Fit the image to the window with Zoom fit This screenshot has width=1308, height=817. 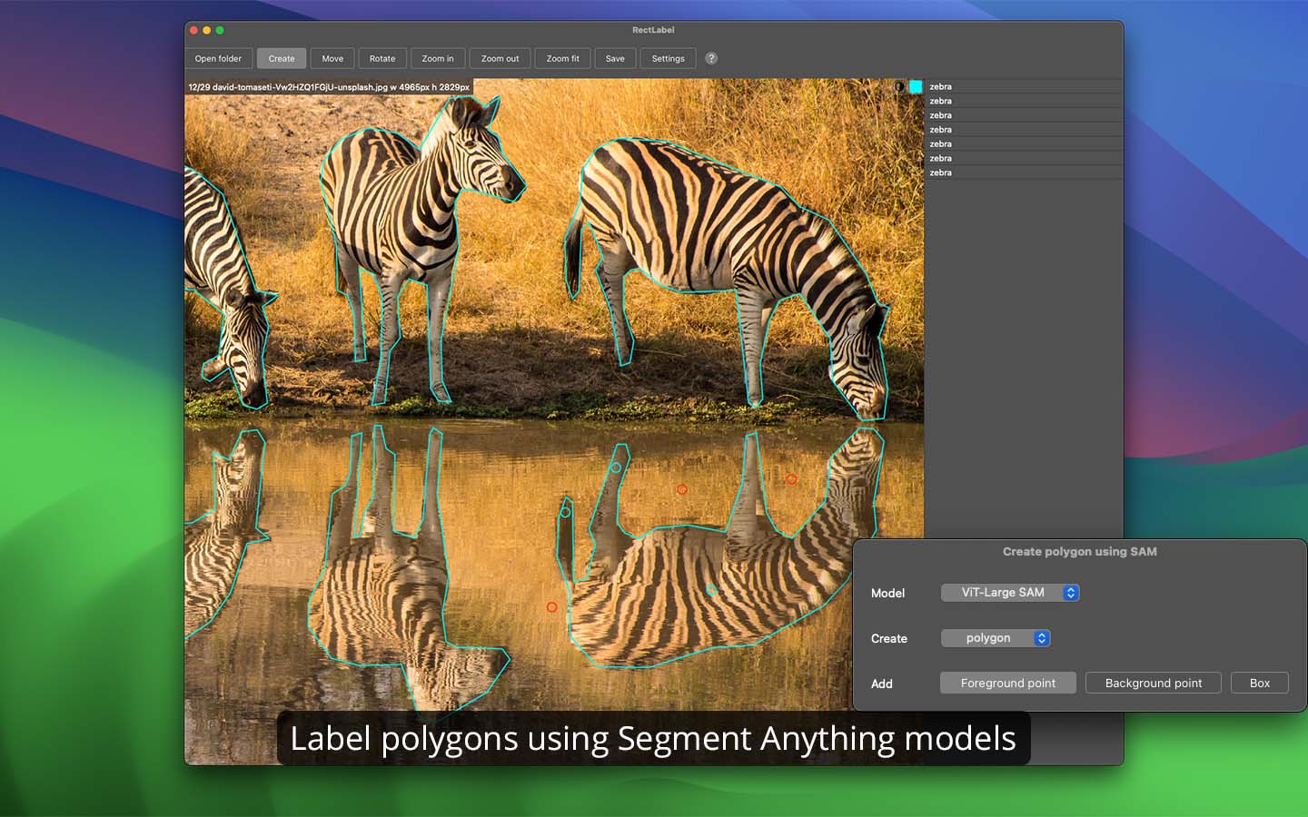(x=561, y=58)
